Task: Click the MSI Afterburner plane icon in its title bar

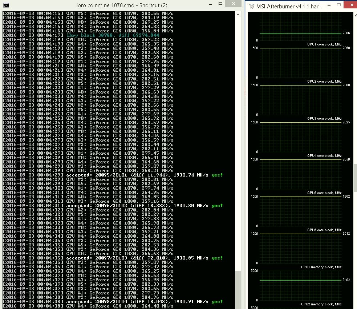Action: click(251, 6)
